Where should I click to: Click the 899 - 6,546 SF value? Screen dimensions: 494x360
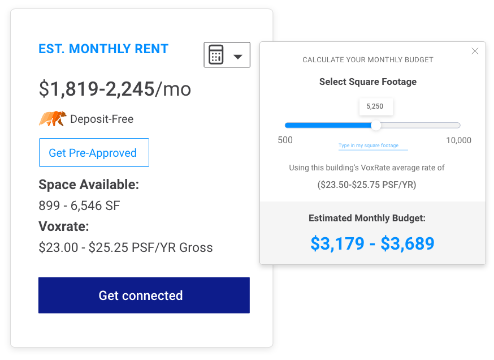pyautogui.click(x=79, y=205)
